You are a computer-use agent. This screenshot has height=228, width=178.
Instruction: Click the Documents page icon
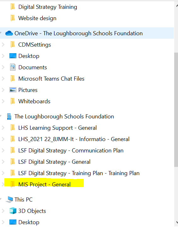tap(13, 67)
